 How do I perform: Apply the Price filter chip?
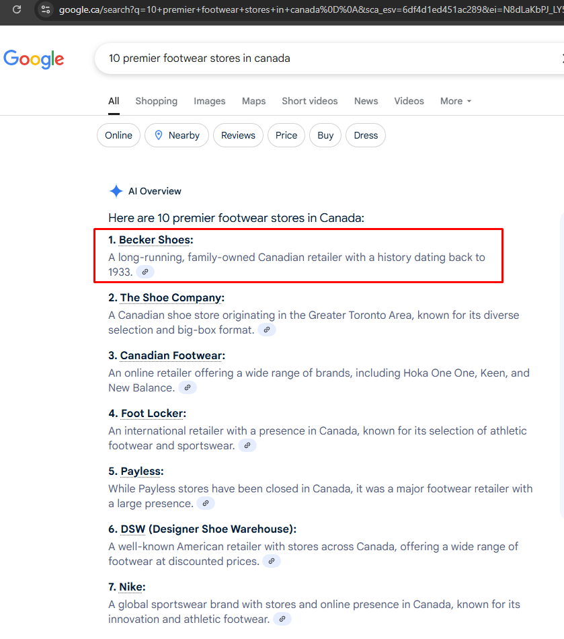[286, 135]
